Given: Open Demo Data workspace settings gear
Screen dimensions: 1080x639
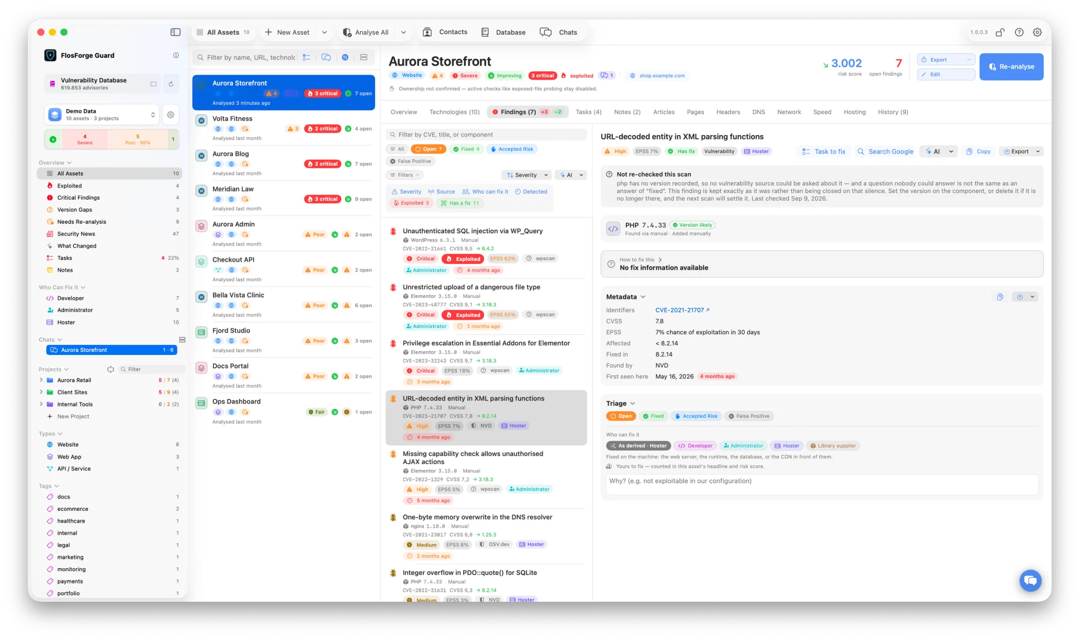Looking at the screenshot, I should point(171,115).
